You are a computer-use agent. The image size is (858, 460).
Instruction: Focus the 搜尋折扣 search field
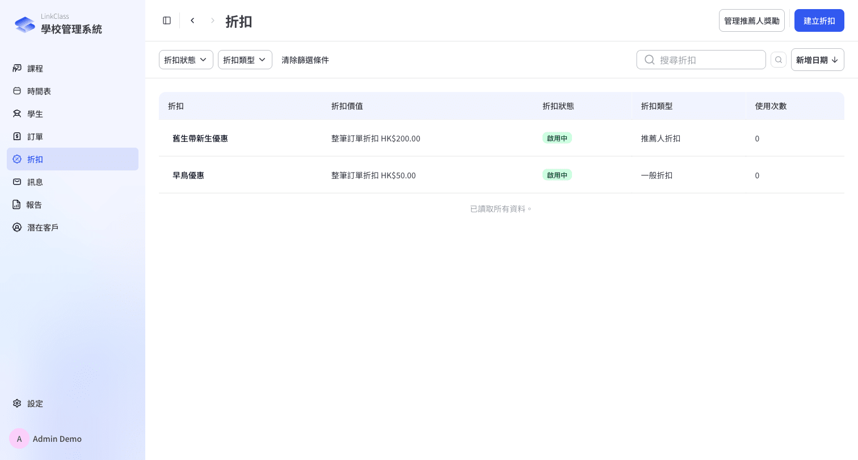(x=701, y=60)
